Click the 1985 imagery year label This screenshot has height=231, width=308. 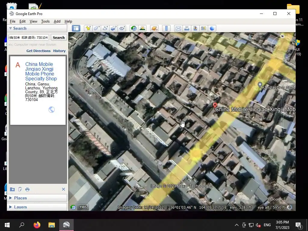tap(83, 207)
